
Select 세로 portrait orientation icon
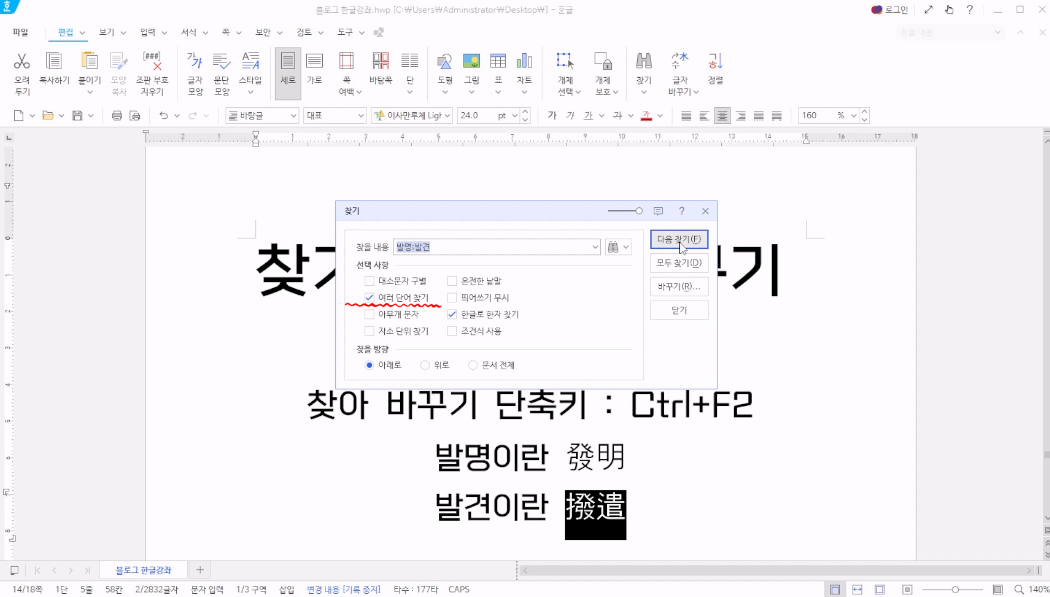click(288, 61)
